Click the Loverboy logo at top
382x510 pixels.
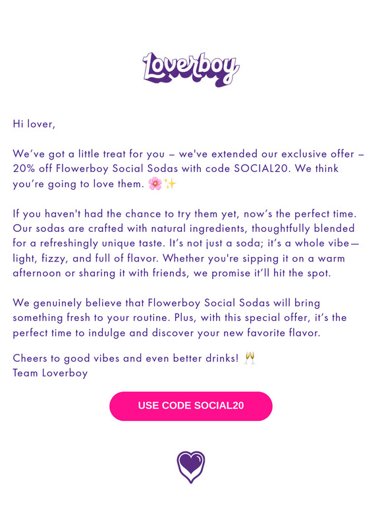[x=191, y=69]
